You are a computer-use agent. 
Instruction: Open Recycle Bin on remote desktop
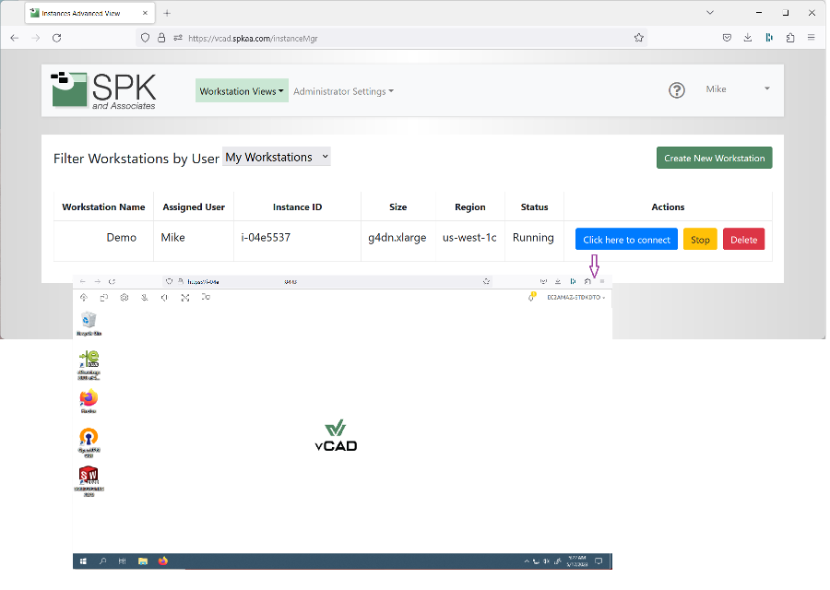pyautogui.click(x=89, y=324)
